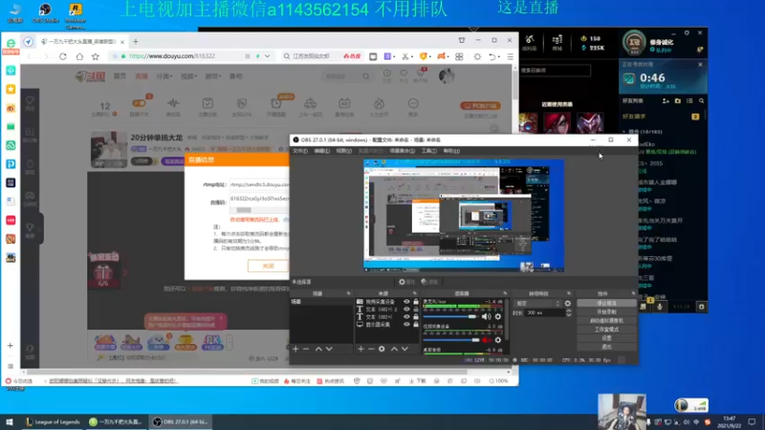Click undo closed tab icon in browser toolbar

(x=492, y=56)
